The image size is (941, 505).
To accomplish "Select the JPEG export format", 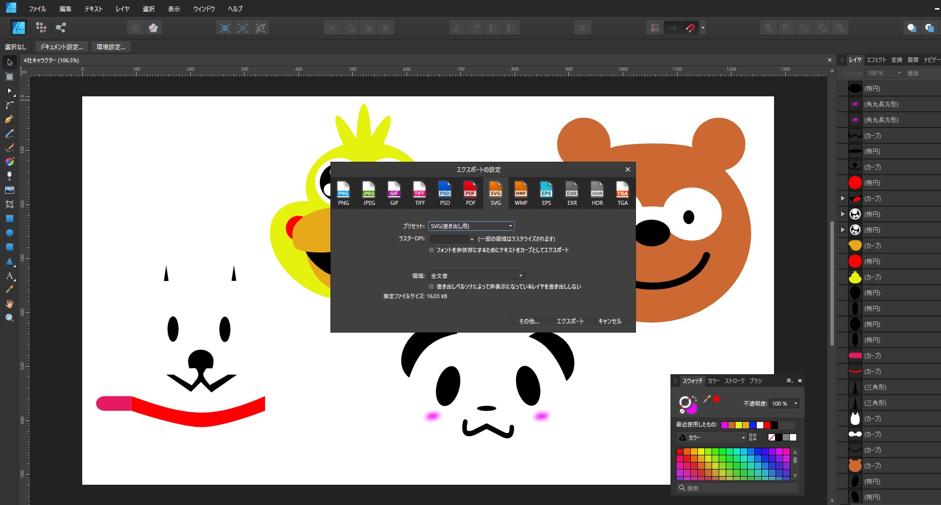I will pos(369,193).
